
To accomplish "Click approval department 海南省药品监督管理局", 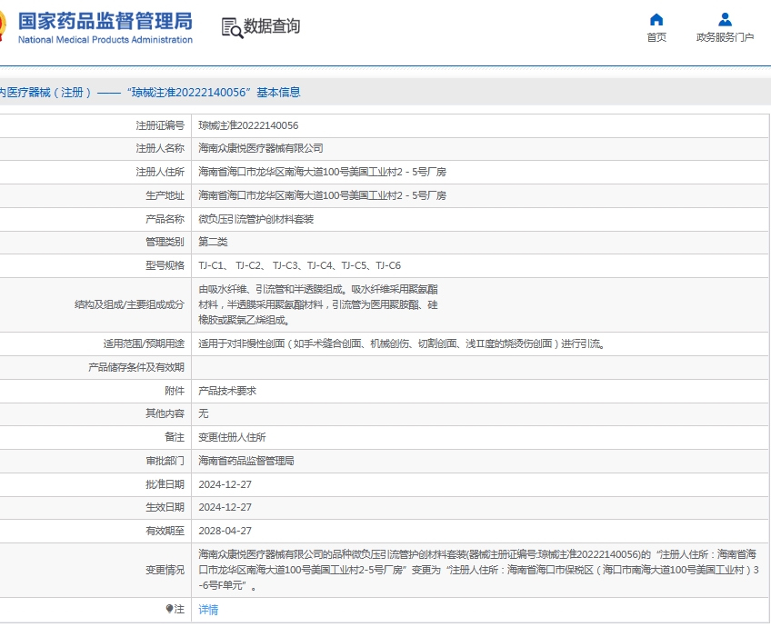I will 246,461.
